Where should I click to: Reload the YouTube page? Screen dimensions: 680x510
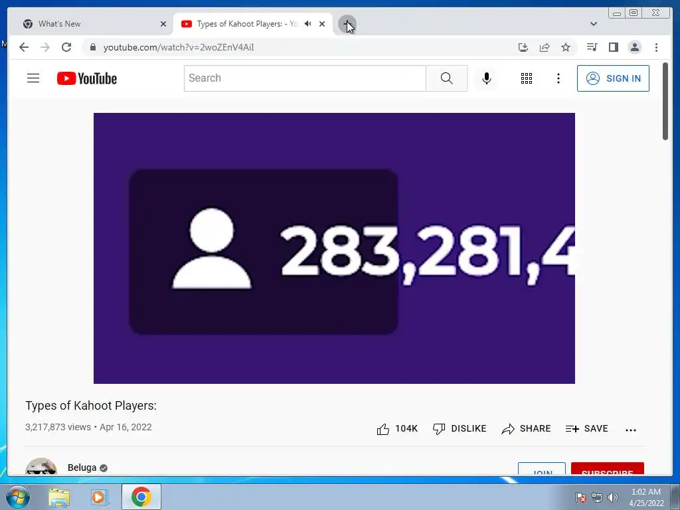pos(66,47)
